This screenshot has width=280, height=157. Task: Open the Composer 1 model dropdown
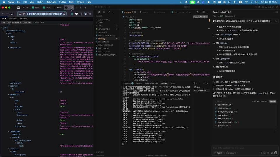point(232,153)
